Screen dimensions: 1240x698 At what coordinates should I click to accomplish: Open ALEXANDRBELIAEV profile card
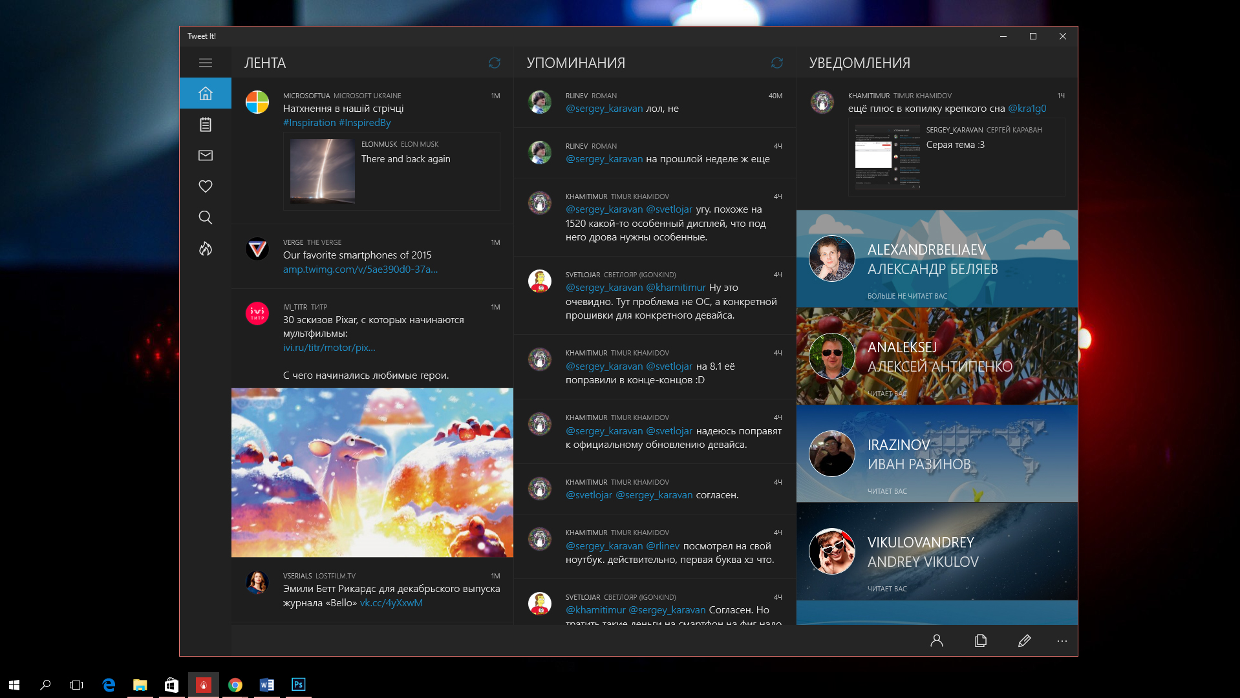(x=937, y=259)
